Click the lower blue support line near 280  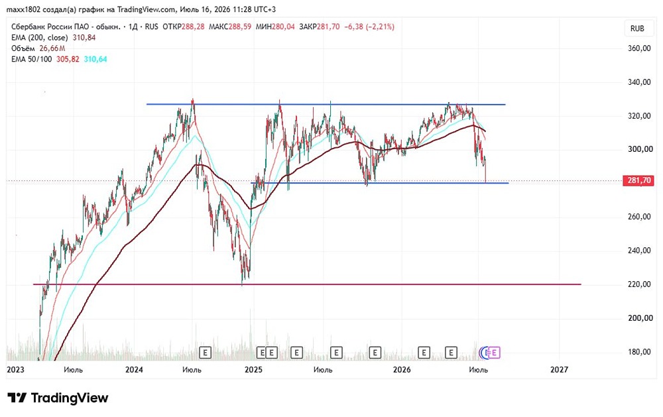(x=380, y=183)
